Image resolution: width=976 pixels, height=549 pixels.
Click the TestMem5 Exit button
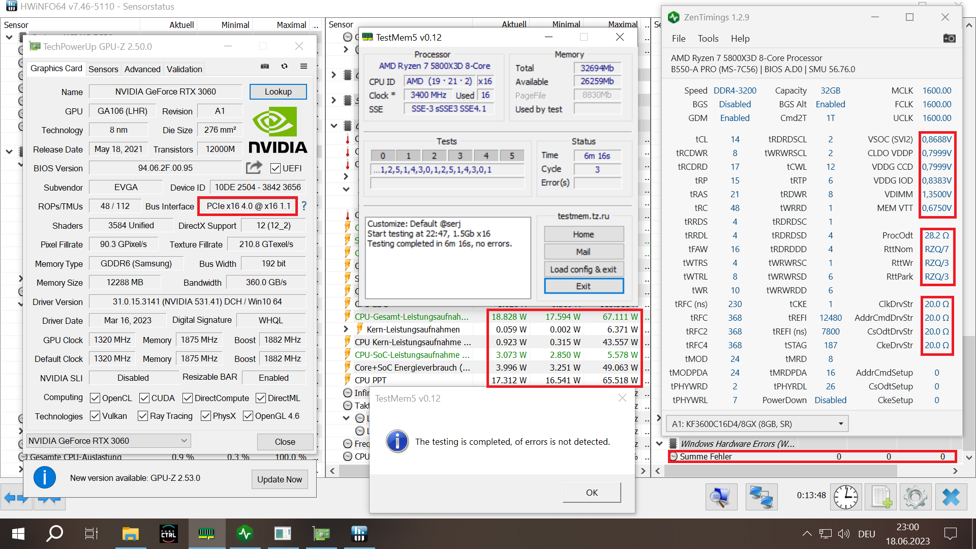pyautogui.click(x=584, y=286)
